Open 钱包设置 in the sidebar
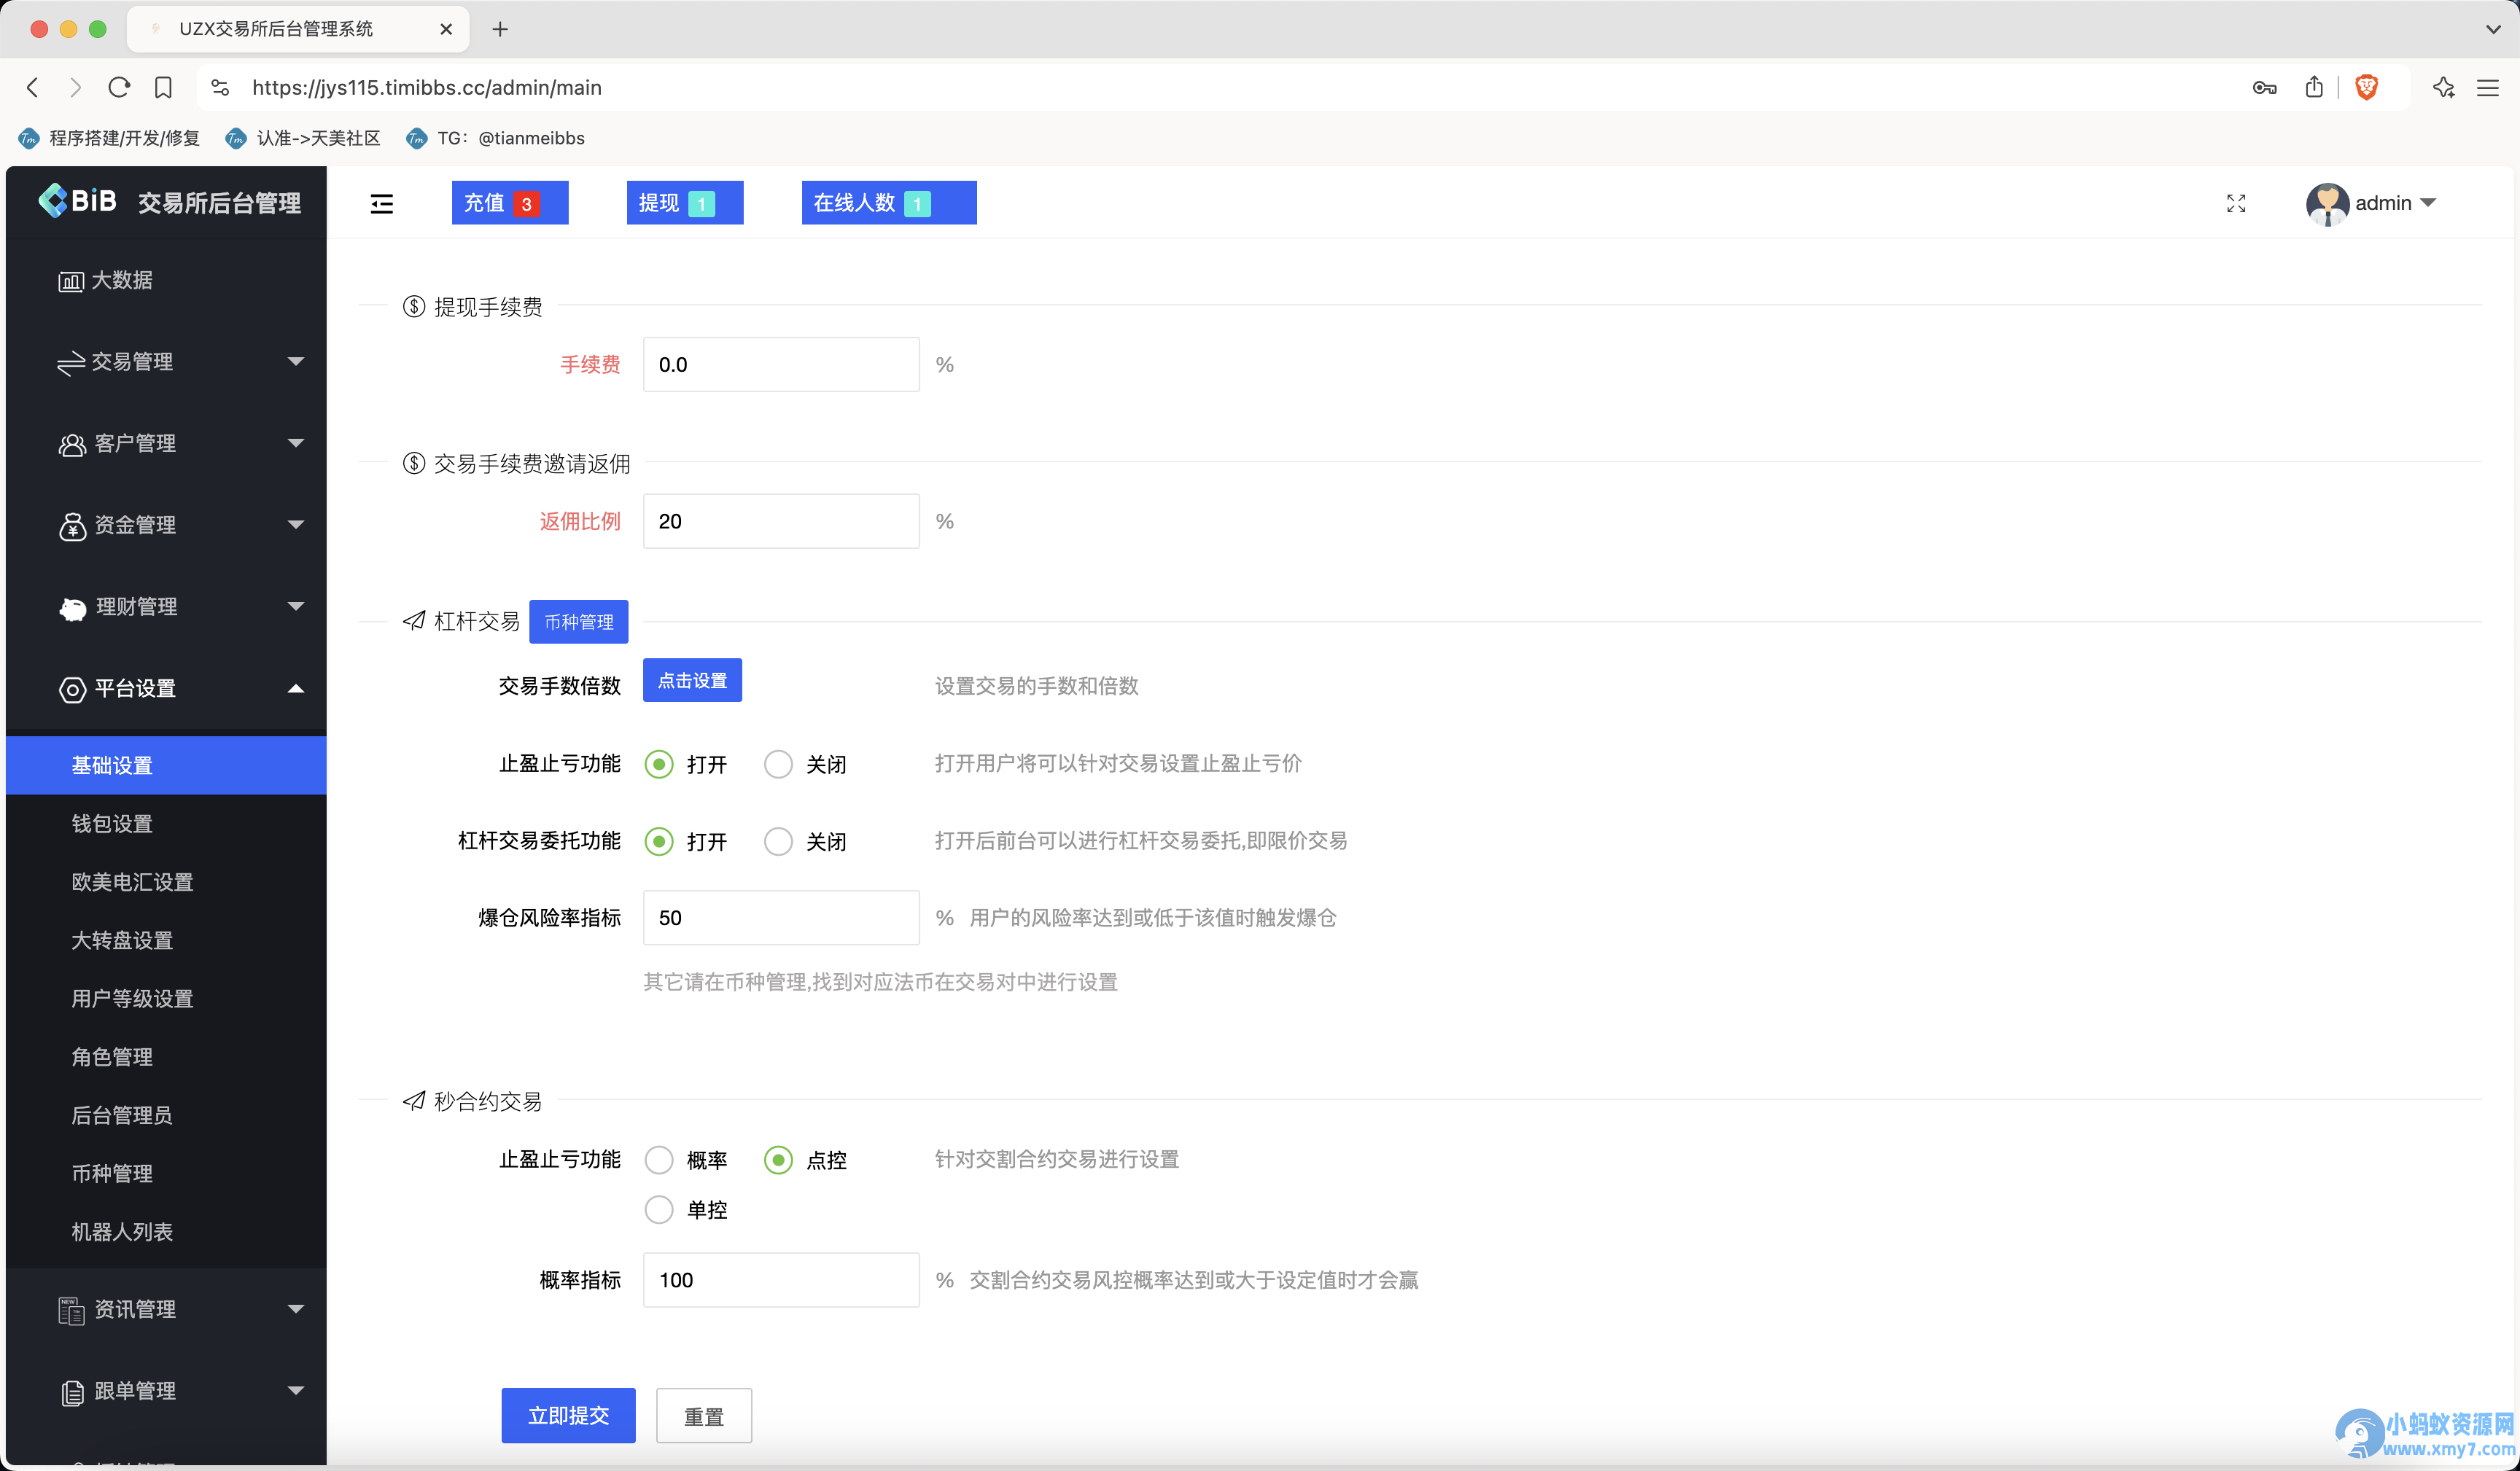This screenshot has width=2520, height=1471. [x=166, y=824]
